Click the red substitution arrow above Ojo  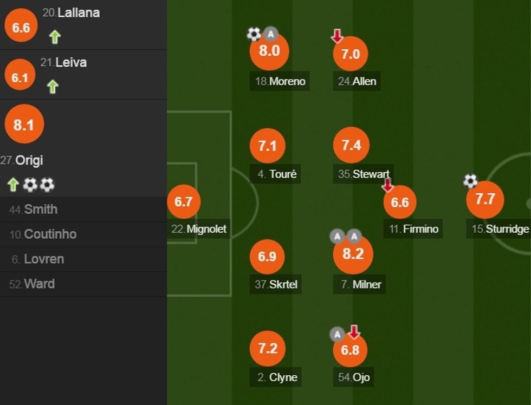point(354,331)
